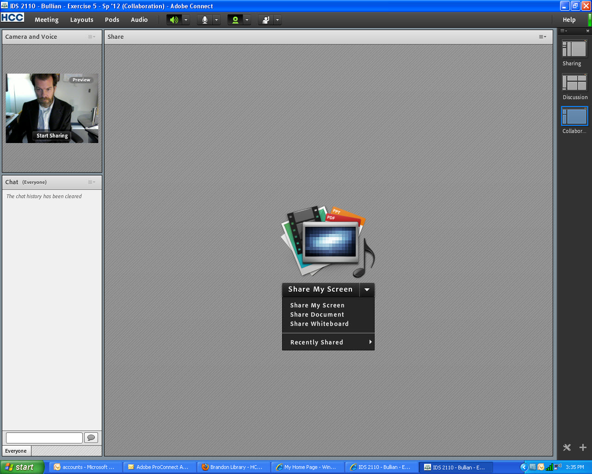Screen dimensions: 592x474
Task: Click the send chat message icon
Action: coord(91,437)
